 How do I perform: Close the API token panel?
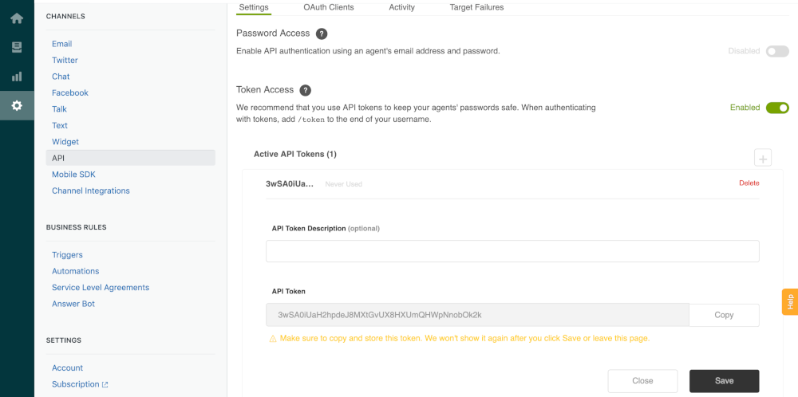(642, 381)
